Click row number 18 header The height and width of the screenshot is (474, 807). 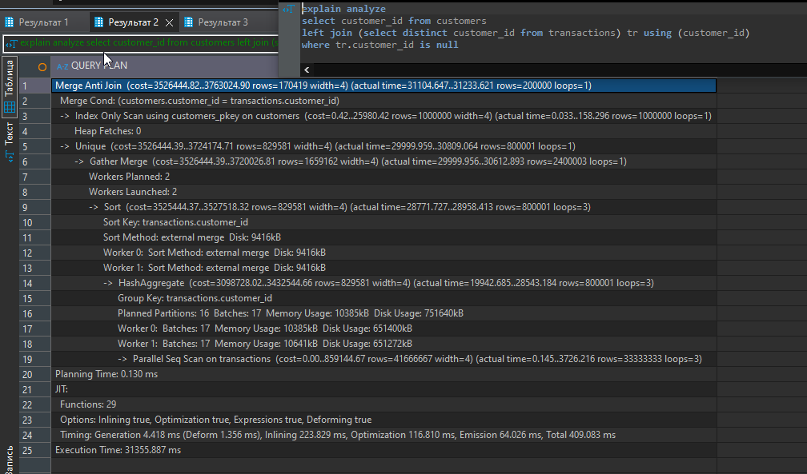35,344
